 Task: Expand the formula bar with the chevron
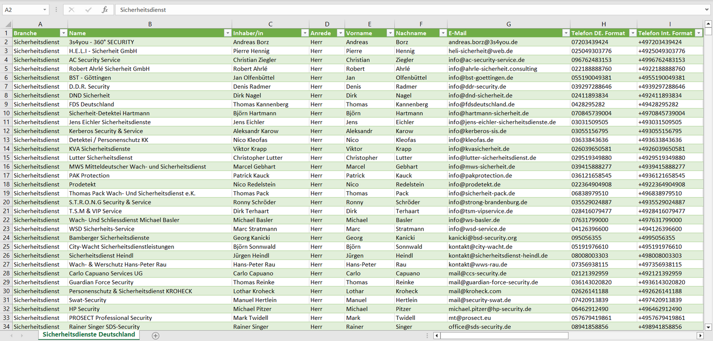707,10
